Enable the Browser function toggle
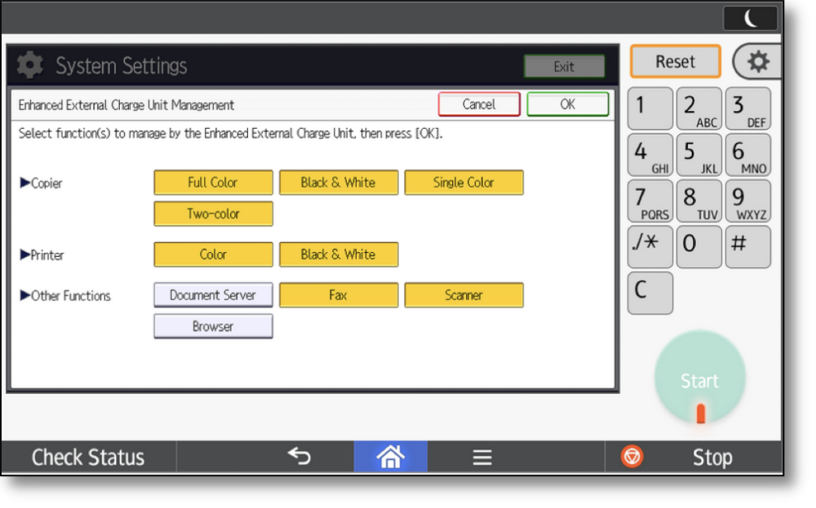Image resolution: width=816 pixels, height=508 pixels. pos(213,326)
